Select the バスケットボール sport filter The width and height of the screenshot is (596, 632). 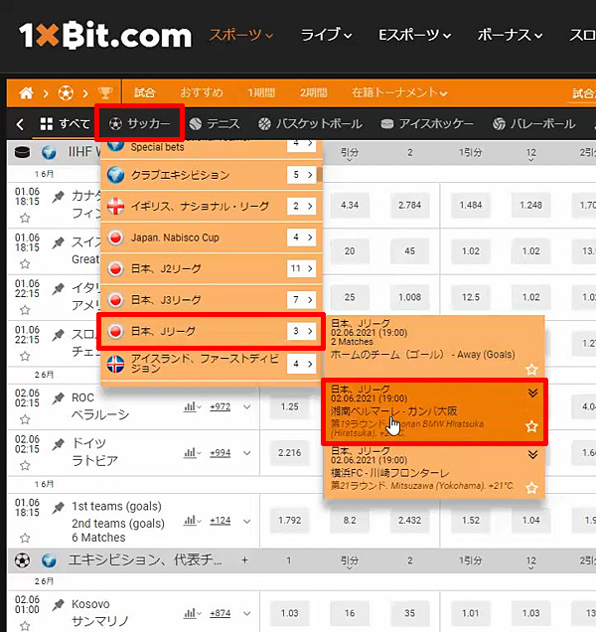[310, 124]
